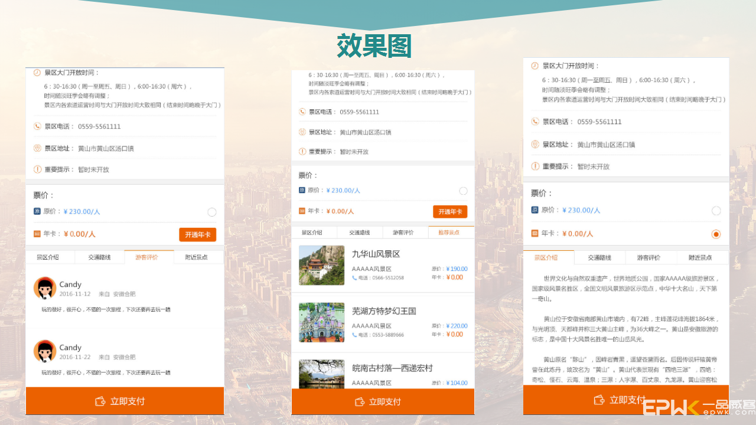The image size is (756, 425).
Task: Tap 立即支付 button in right mockup
Action: click(626, 400)
